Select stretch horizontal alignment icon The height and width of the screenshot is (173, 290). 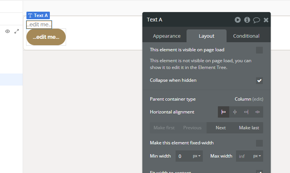(258, 112)
